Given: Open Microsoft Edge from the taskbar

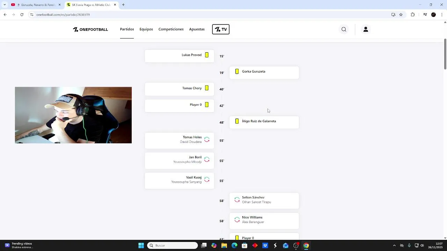Looking at the screenshot, I should pos(234,245).
